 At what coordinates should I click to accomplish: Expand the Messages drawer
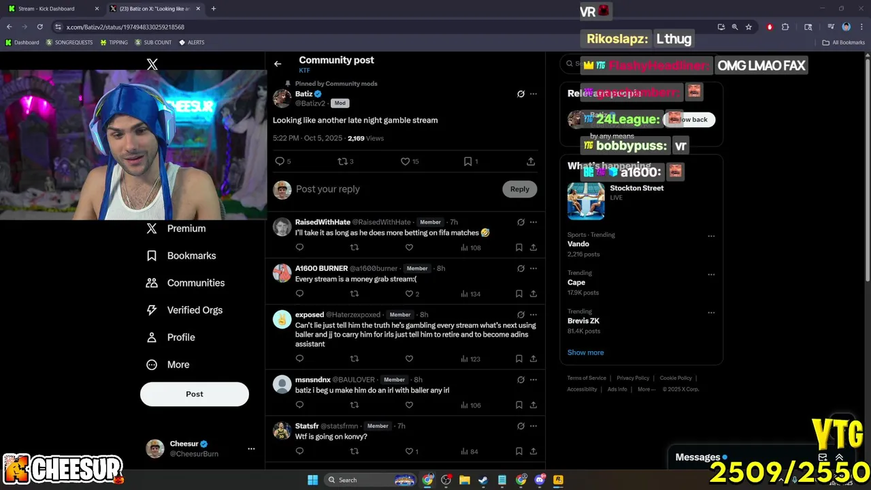click(839, 457)
